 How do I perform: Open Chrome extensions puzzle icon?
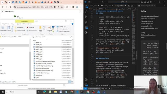click(67, 7)
